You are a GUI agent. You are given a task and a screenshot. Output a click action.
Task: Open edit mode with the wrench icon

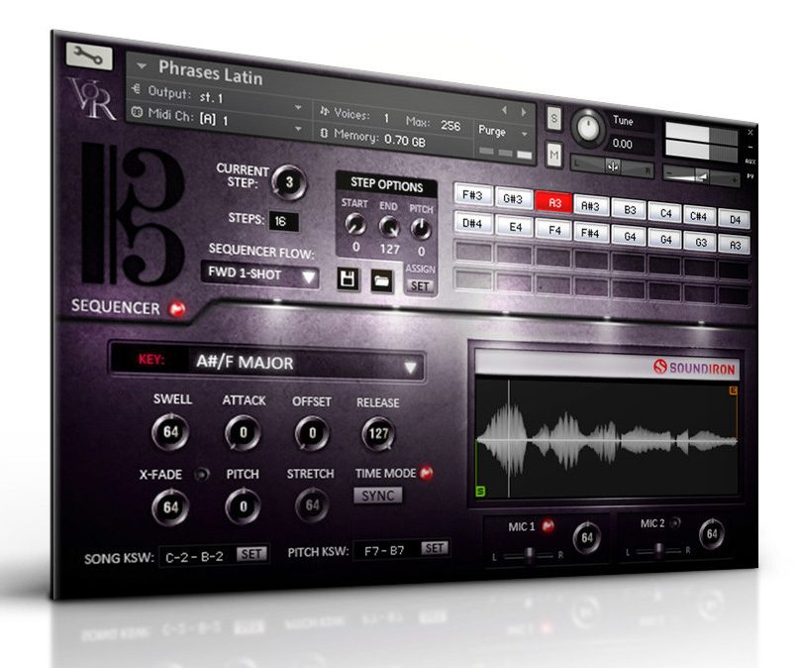(x=88, y=56)
